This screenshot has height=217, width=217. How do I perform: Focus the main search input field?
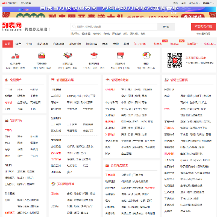[x=114, y=27]
